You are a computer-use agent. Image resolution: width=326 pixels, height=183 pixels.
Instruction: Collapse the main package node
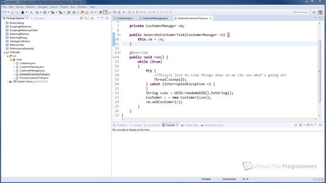[x=11, y=60]
